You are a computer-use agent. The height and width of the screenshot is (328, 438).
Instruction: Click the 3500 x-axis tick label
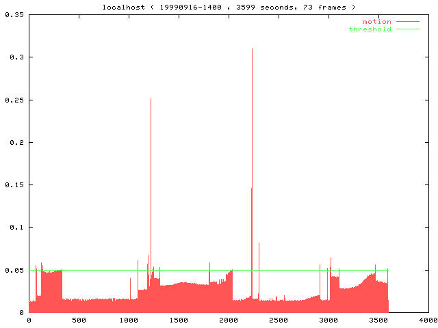pos(378,320)
